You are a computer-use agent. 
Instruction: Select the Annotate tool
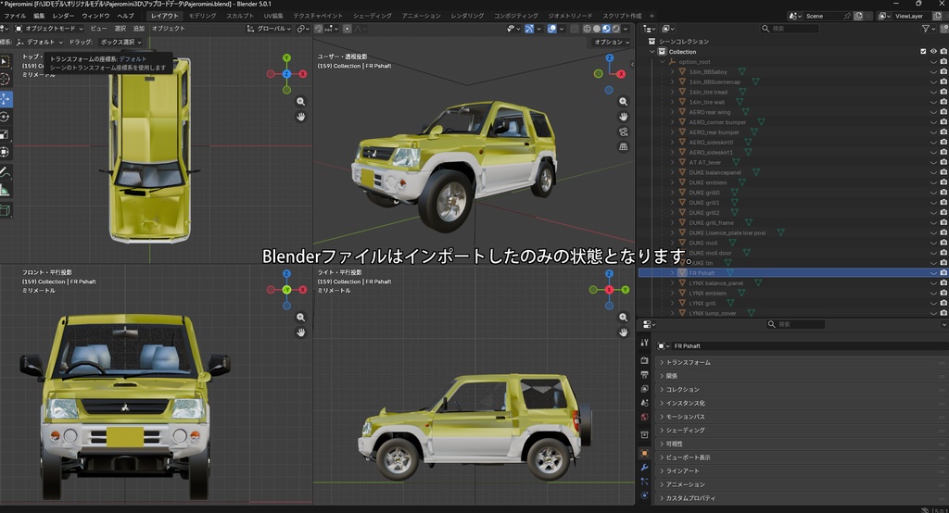pyautogui.click(x=6, y=172)
